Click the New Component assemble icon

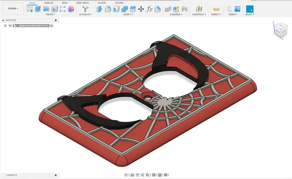pos(176,9)
